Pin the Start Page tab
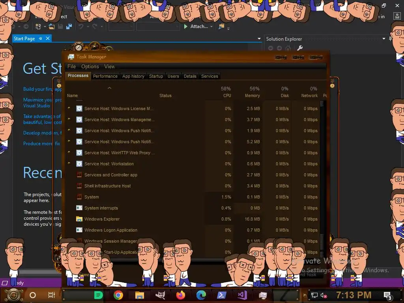The height and width of the screenshot is (303, 404). [x=41, y=38]
